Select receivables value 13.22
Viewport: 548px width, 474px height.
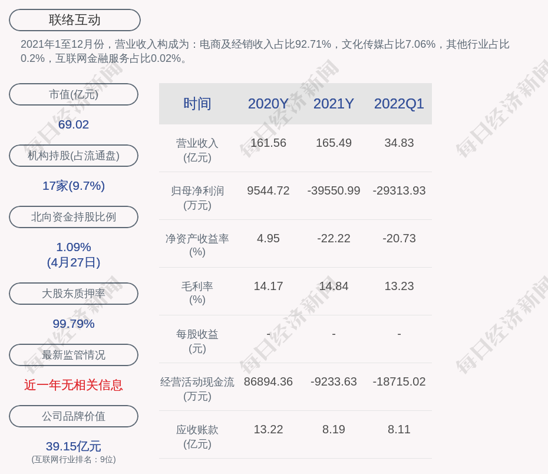click(x=269, y=430)
